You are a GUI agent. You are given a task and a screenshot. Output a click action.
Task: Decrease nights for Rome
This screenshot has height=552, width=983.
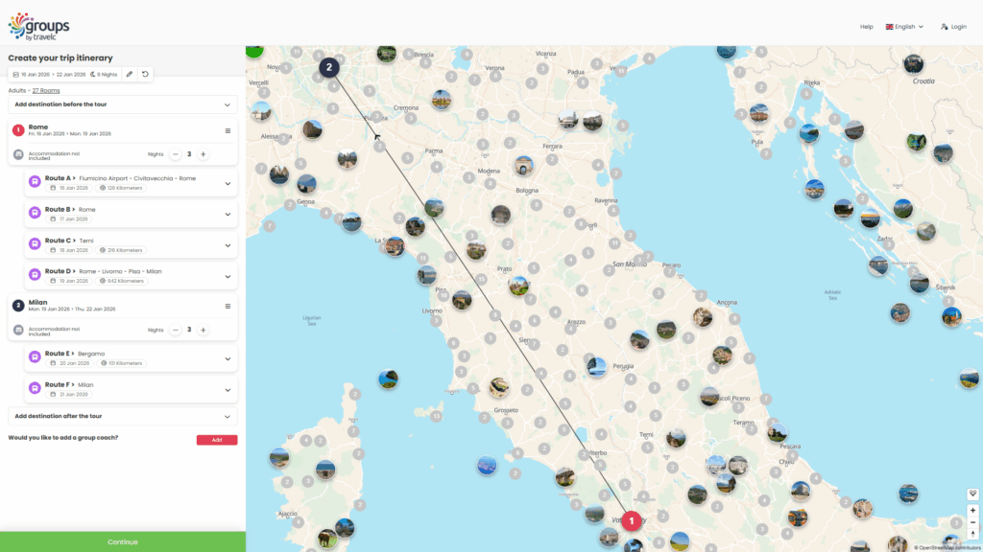click(175, 153)
